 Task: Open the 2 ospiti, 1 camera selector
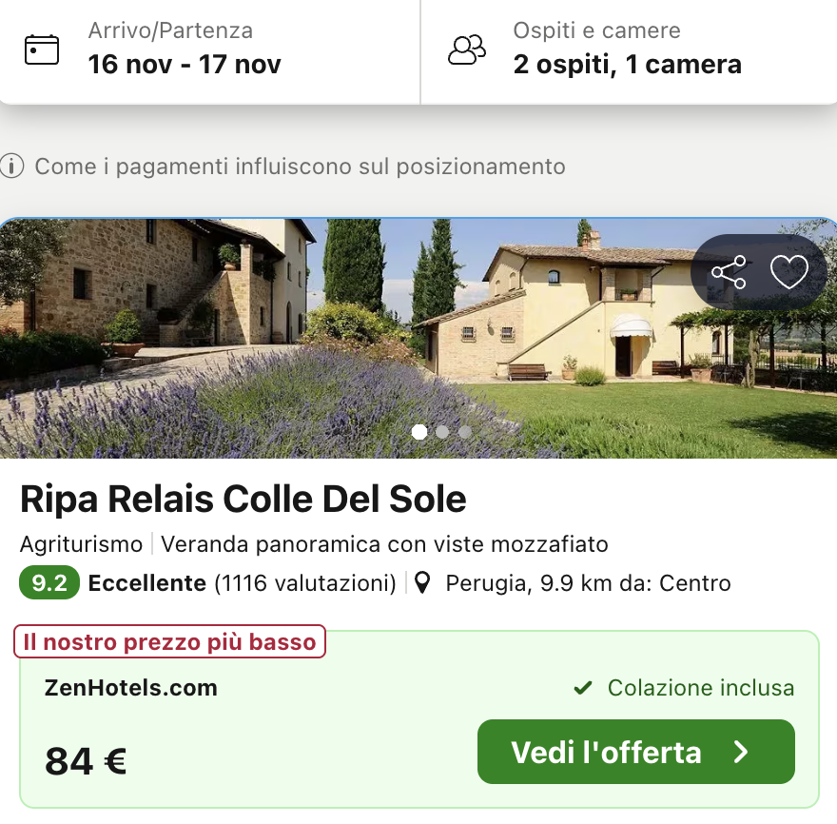[628, 65]
